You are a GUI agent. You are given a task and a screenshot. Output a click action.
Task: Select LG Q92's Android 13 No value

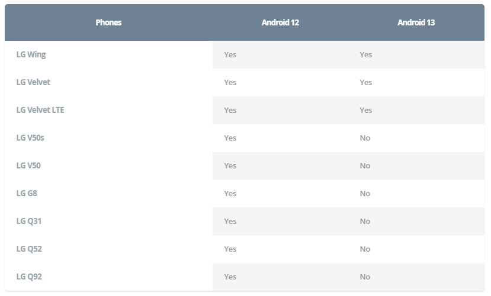coord(365,277)
